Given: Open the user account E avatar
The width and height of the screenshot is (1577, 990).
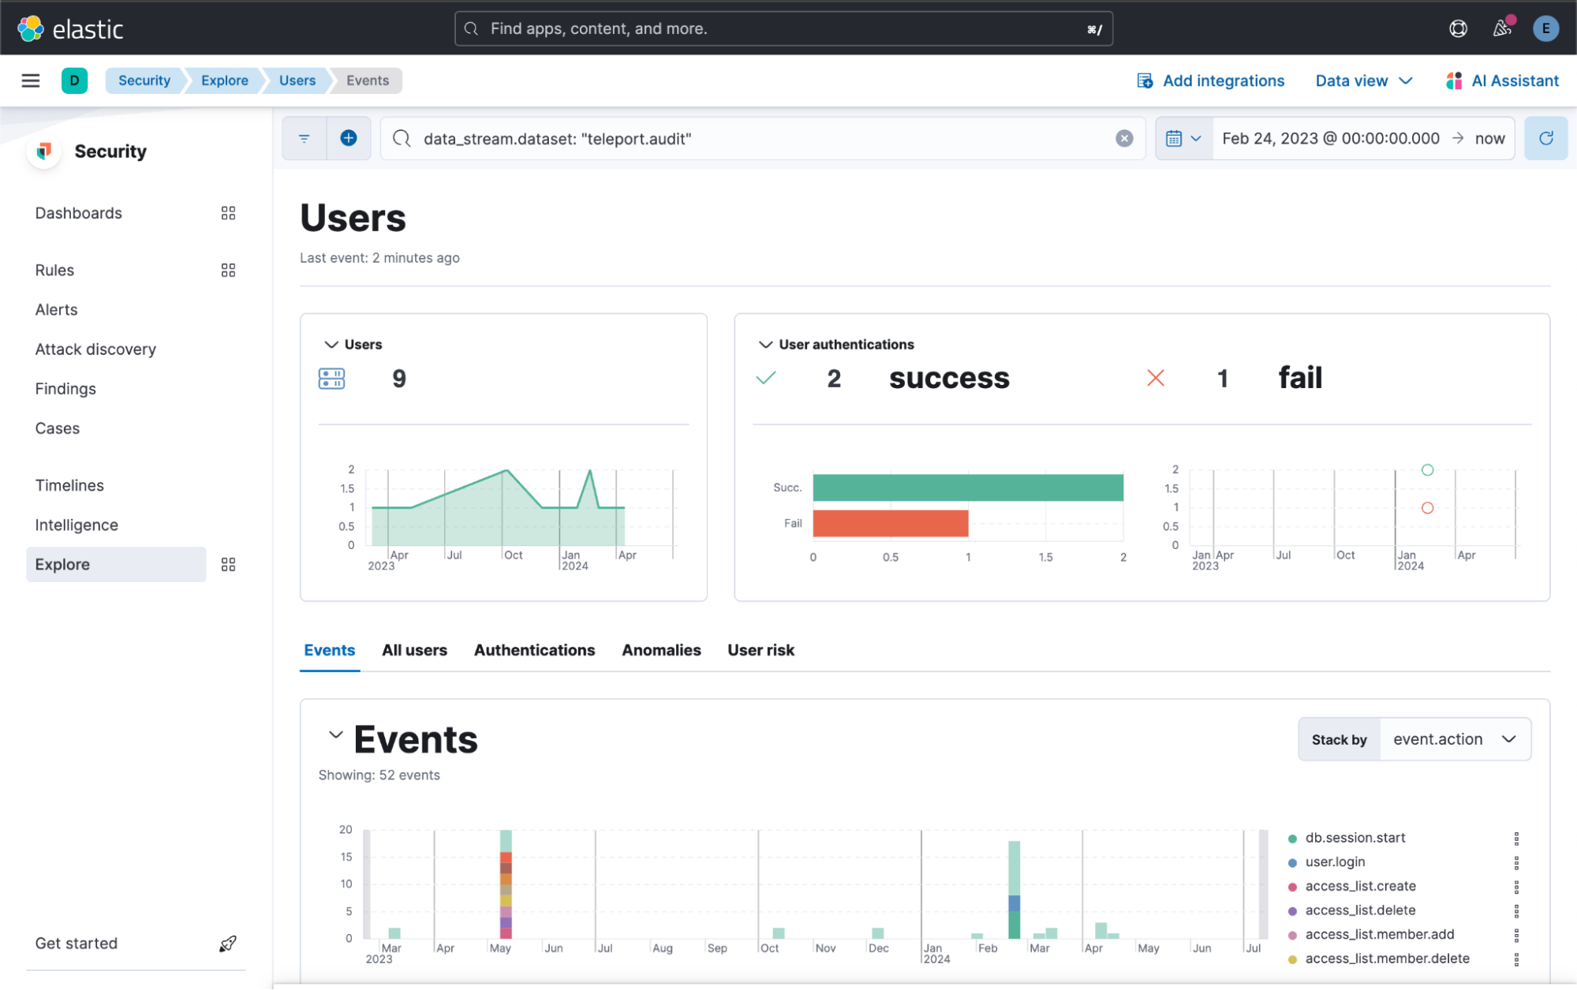Looking at the screenshot, I should (x=1545, y=28).
